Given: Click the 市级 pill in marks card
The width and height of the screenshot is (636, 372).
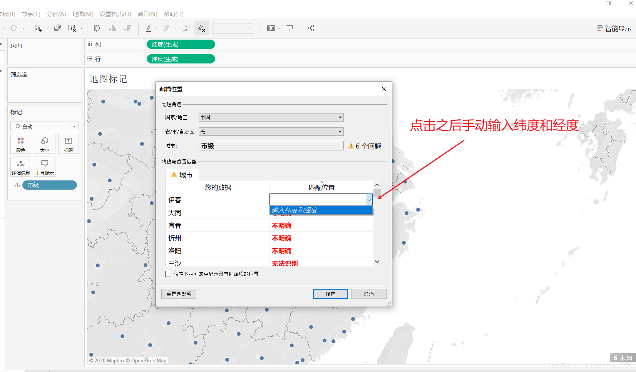Looking at the screenshot, I should 50,185.
